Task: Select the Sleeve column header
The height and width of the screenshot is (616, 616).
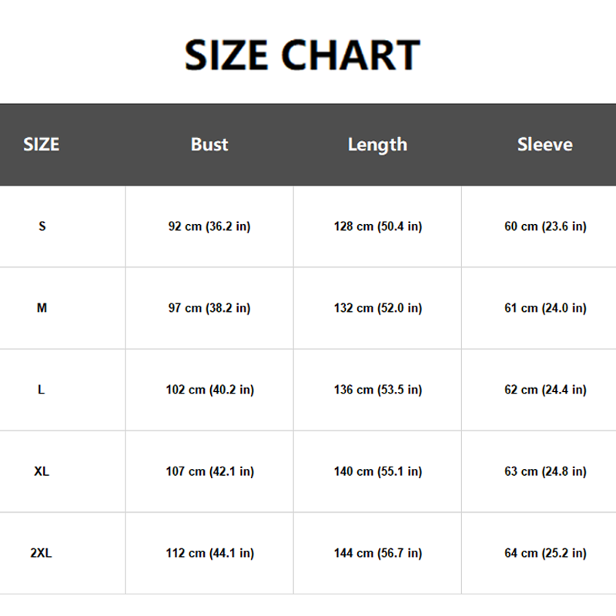Action: coord(545,144)
